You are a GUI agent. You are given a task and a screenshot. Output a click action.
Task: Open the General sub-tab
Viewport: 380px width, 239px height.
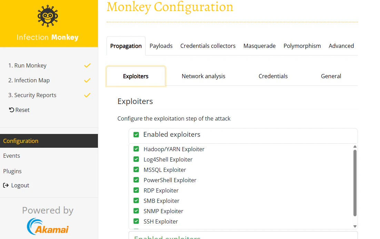point(331,76)
